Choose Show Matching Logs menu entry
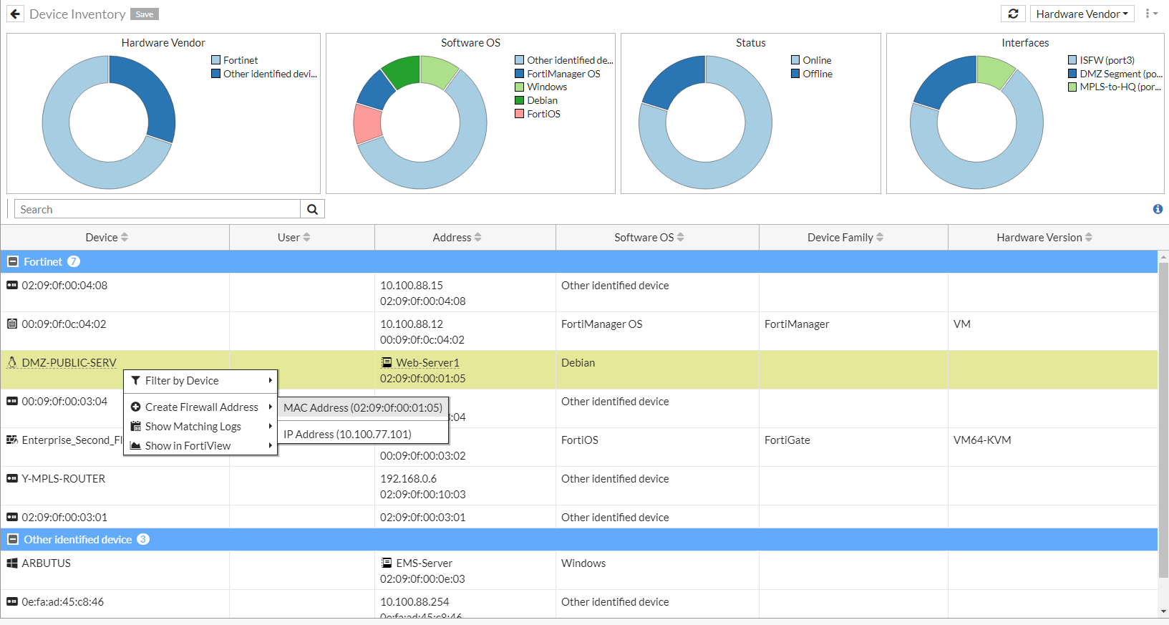 coord(200,427)
